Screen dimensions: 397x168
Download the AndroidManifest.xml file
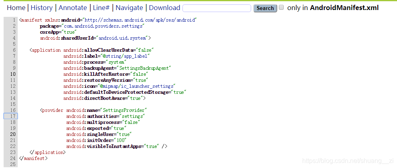[164, 8]
